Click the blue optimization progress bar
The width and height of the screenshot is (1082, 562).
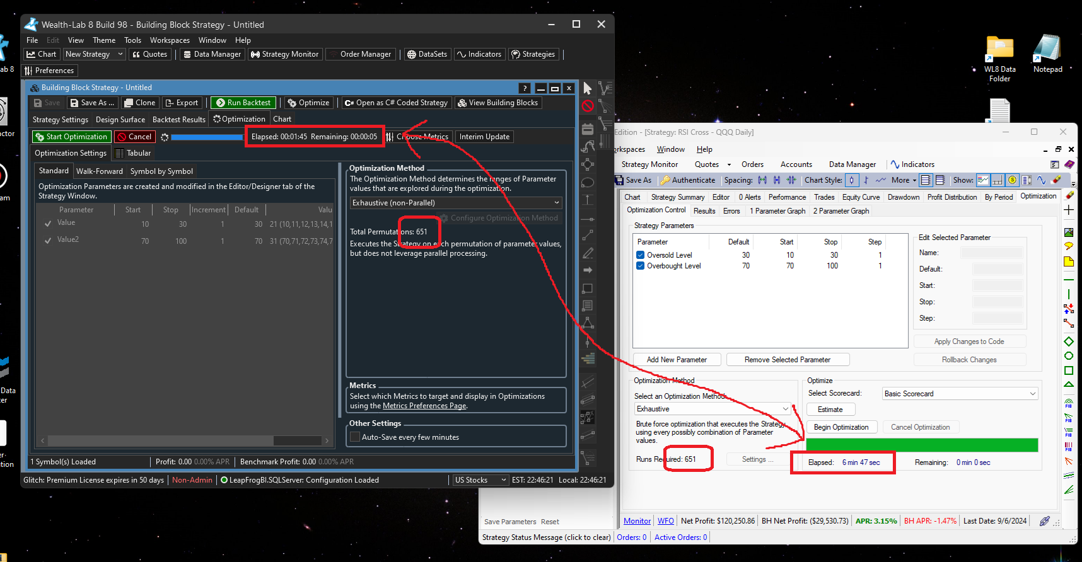pyautogui.click(x=207, y=137)
